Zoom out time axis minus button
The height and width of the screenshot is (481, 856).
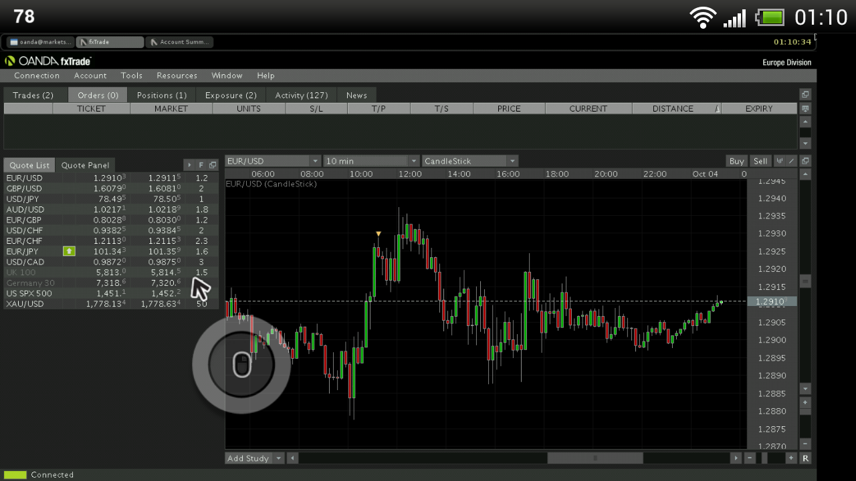click(750, 458)
